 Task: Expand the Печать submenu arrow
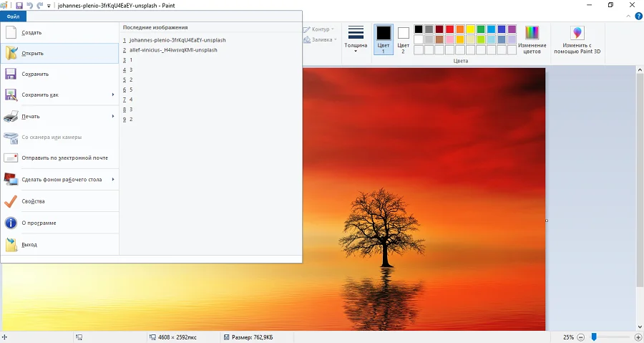click(113, 116)
